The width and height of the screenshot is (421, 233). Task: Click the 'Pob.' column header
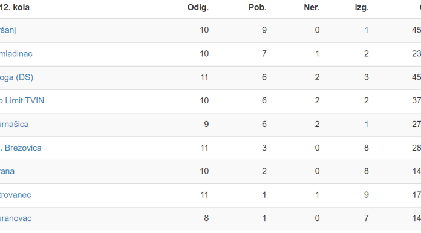point(258,7)
